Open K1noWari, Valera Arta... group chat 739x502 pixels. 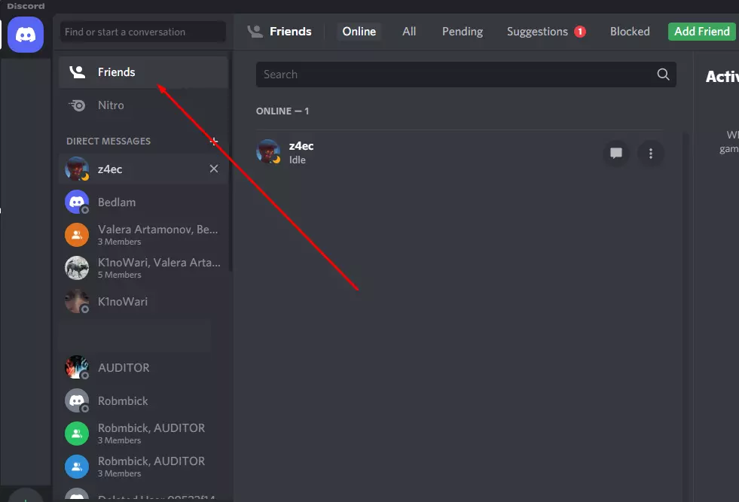click(x=143, y=268)
